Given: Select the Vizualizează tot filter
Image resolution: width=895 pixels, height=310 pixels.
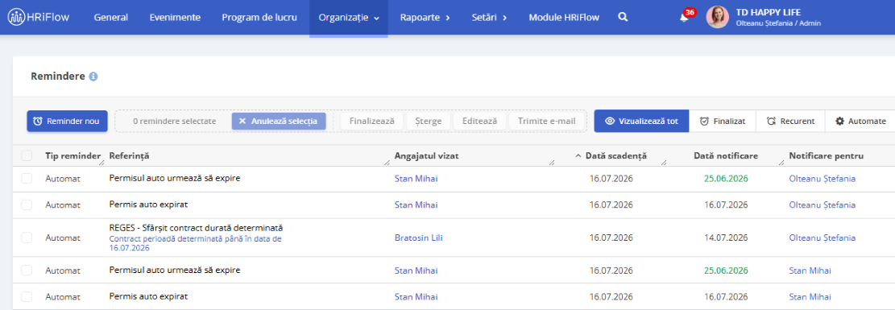Looking at the screenshot, I should coord(641,121).
